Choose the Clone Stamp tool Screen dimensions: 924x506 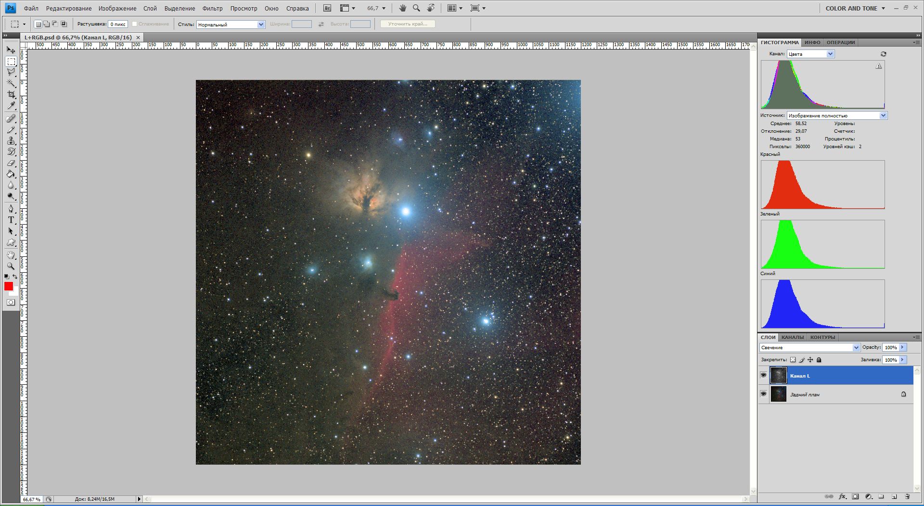(x=11, y=140)
